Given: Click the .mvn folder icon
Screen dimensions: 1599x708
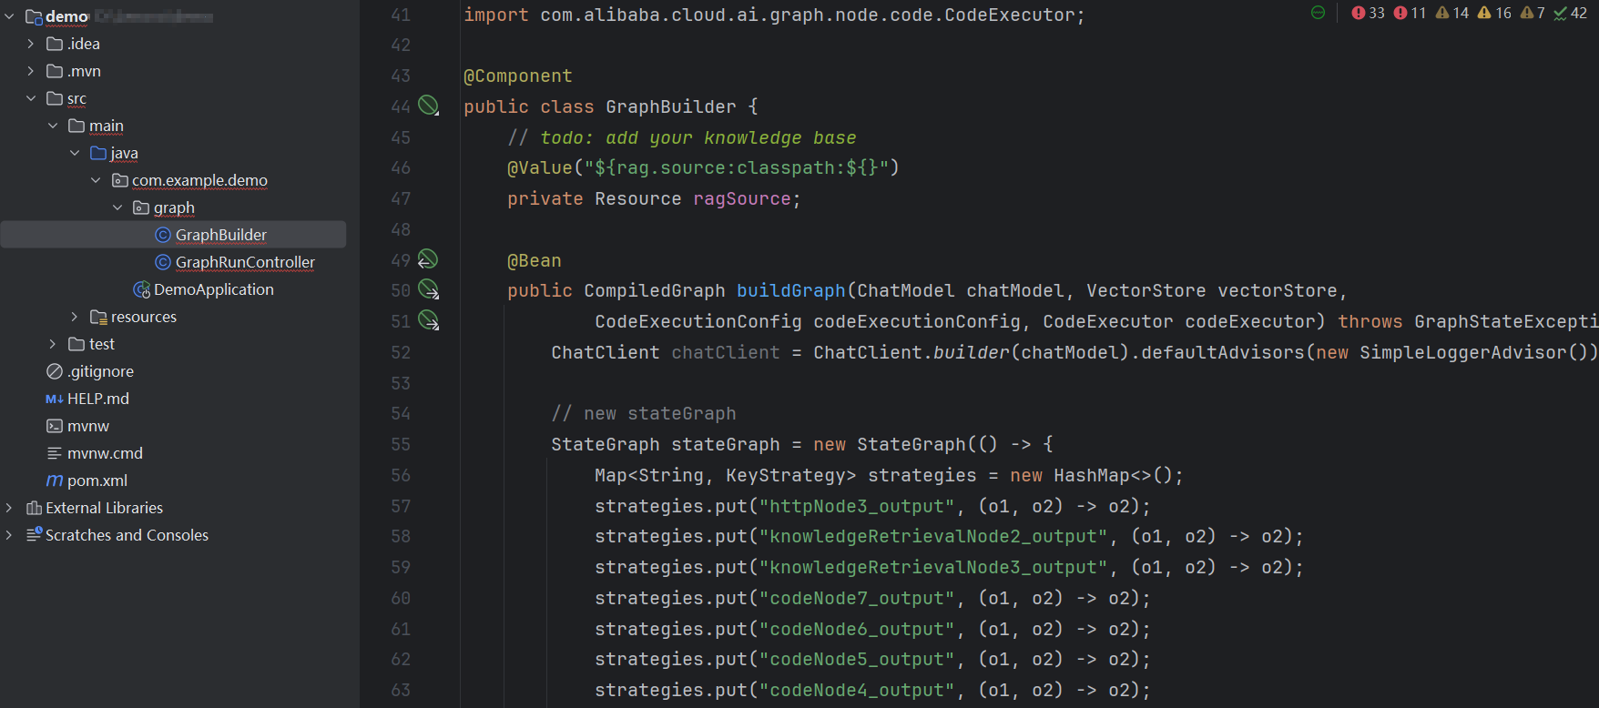Looking at the screenshot, I should [55, 71].
